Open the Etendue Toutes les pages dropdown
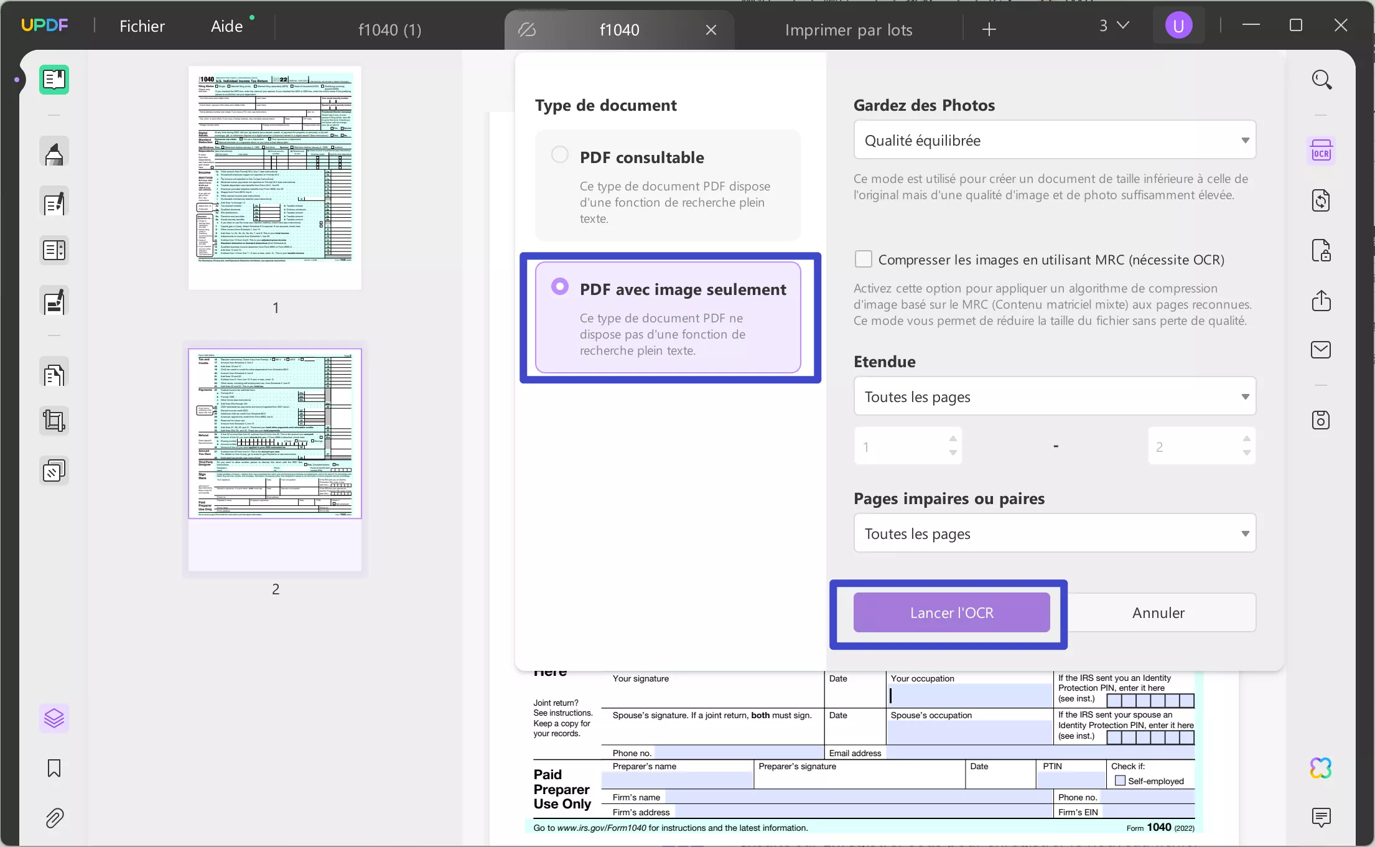Viewport: 1375px width, 847px height. coord(1055,396)
